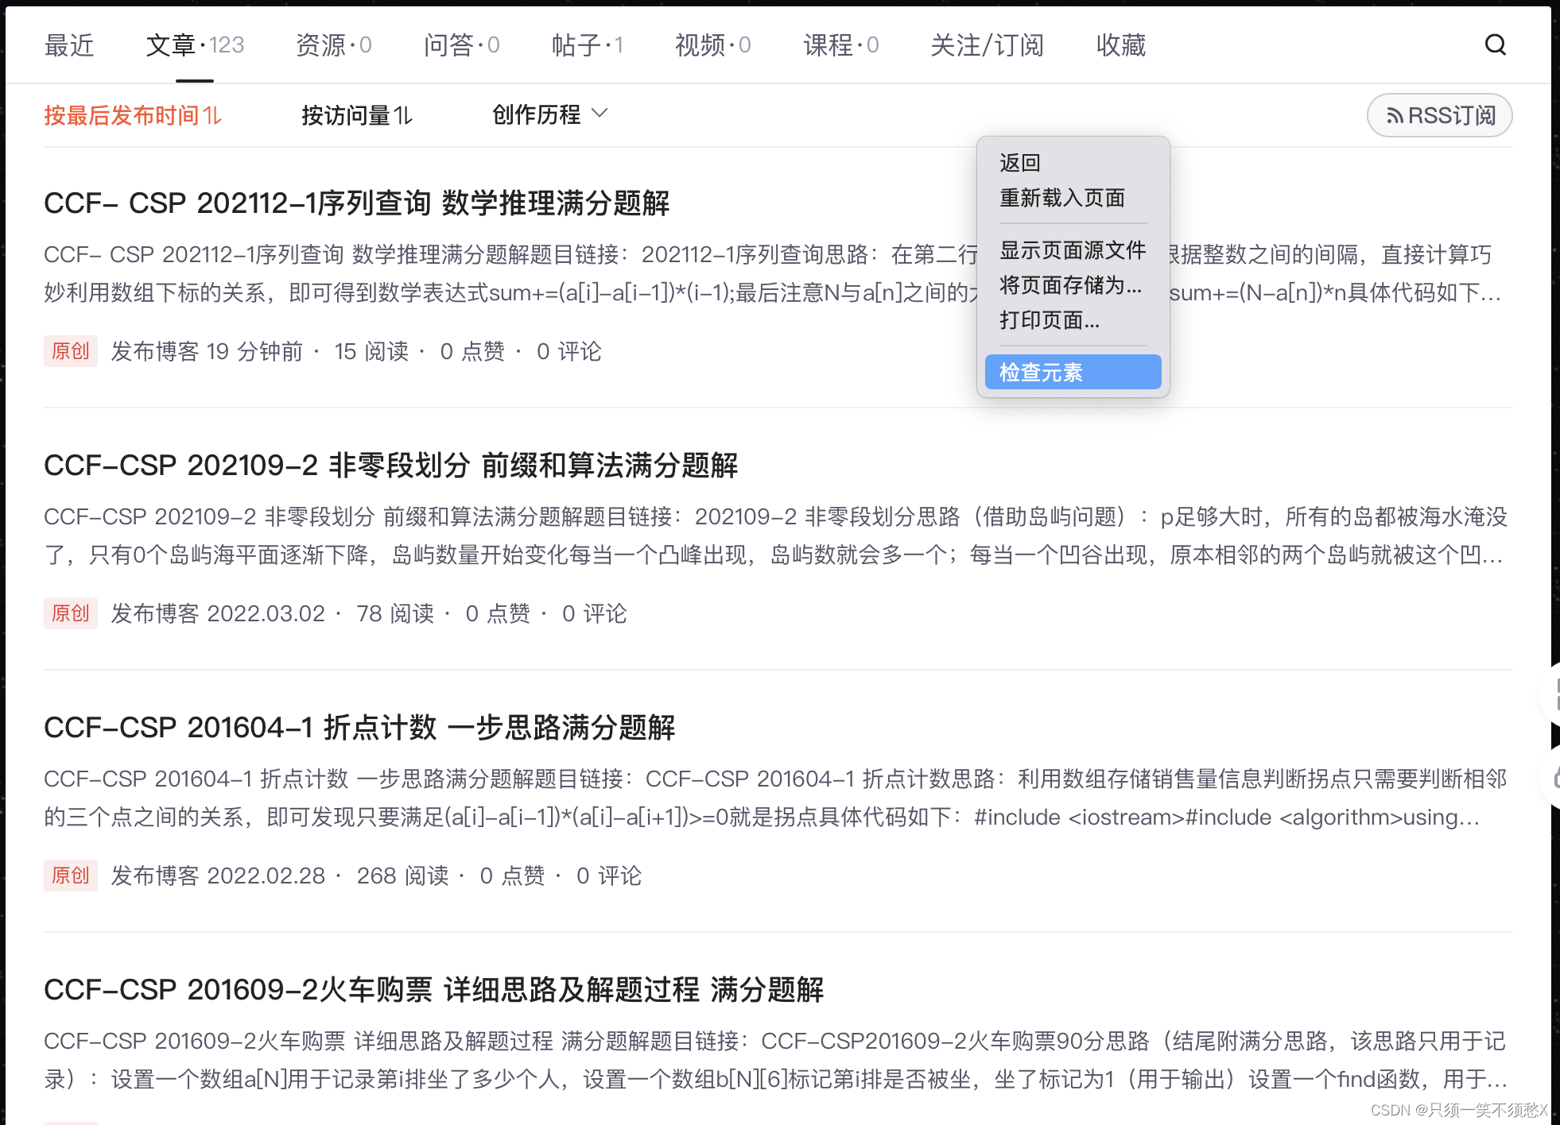Open article CCF- CSP 202112-1序列查询
The width and height of the screenshot is (1560, 1125).
tap(356, 203)
